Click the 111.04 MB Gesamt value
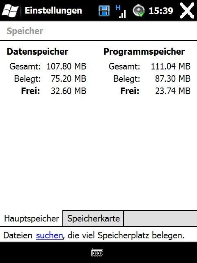 point(171,66)
